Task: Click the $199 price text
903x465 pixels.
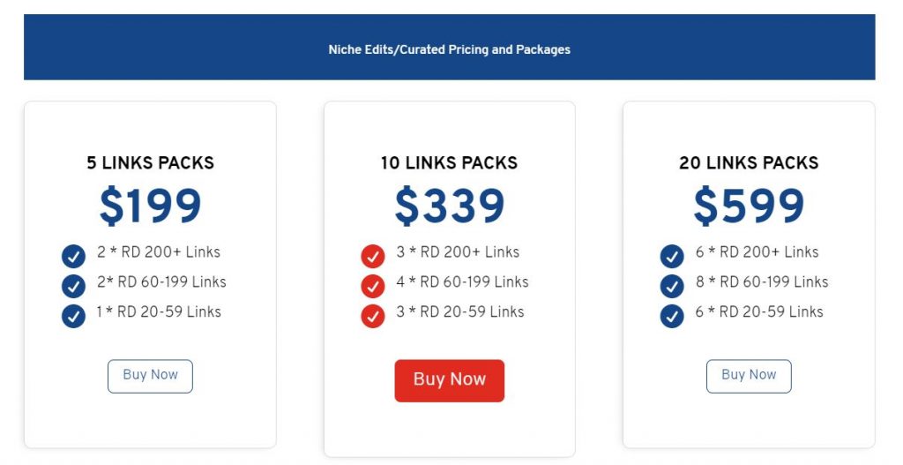Action: click(x=150, y=206)
